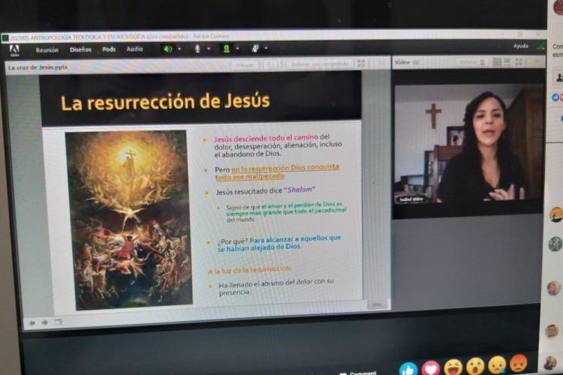Select the pointer tool in the share pod
Image resolution: width=563 pixels, height=375 pixels.
(270, 64)
